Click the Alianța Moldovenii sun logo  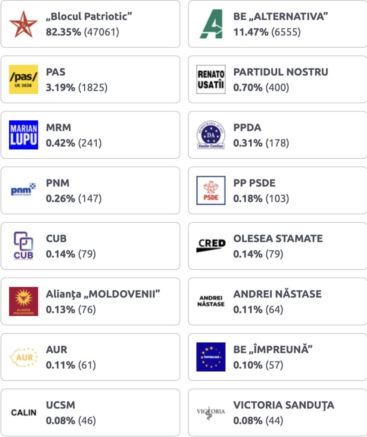pos(23,301)
